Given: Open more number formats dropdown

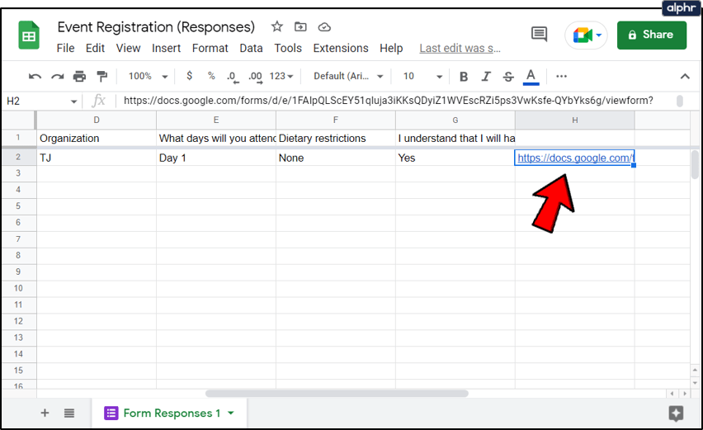Looking at the screenshot, I should [281, 76].
